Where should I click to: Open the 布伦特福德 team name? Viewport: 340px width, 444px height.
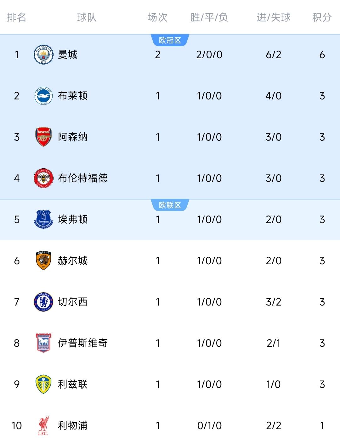pos(83,178)
